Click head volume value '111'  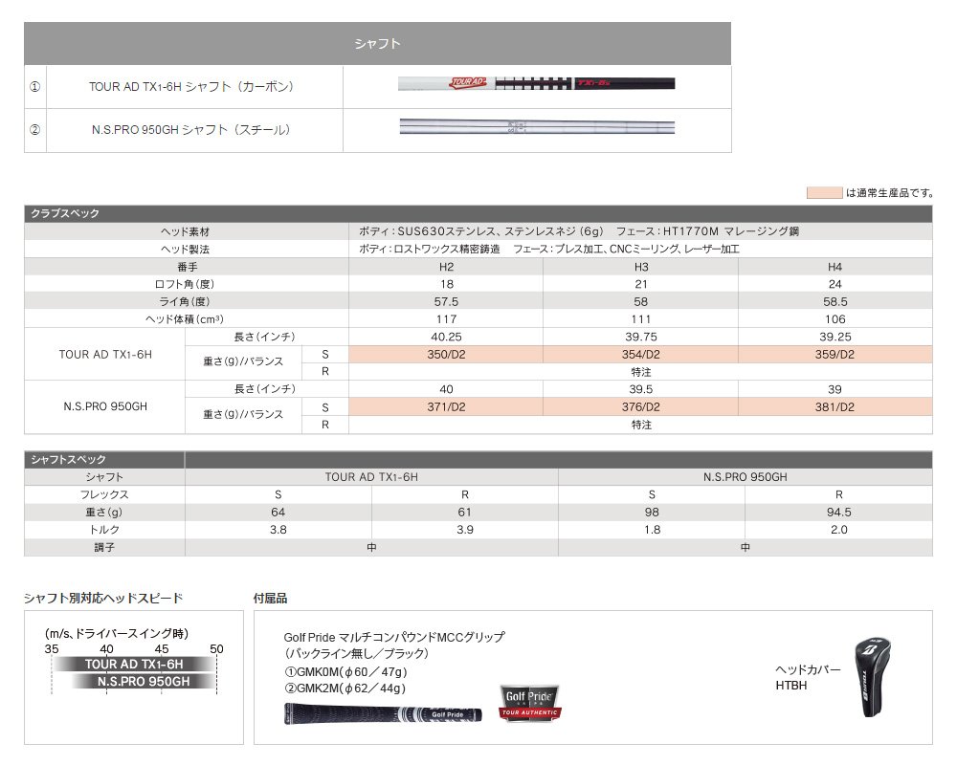click(641, 319)
